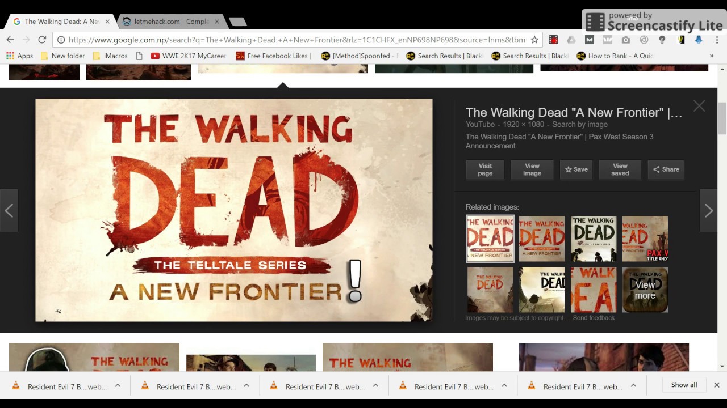Show hidden bookmarks with the double chevron
This screenshot has height=408, width=727.
711,56
